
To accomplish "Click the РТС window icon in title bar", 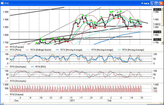I will click(2, 3).
